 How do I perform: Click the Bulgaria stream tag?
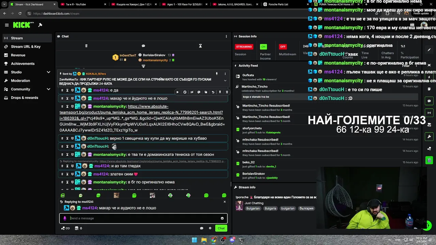click(x=270, y=208)
